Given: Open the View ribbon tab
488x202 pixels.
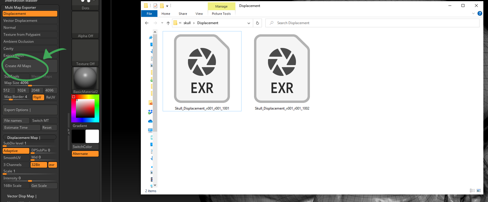Looking at the screenshot, I should coord(199,14).
